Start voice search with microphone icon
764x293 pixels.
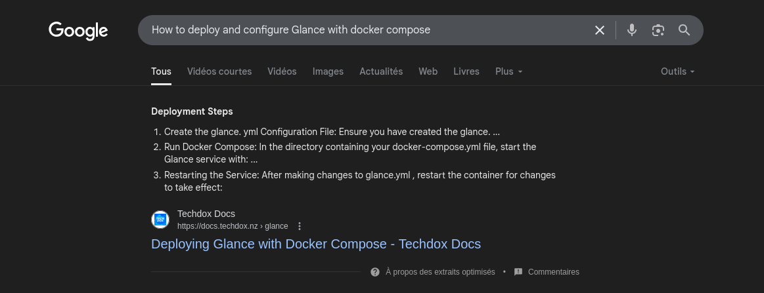pyautogui.click(x=632, y=30)
